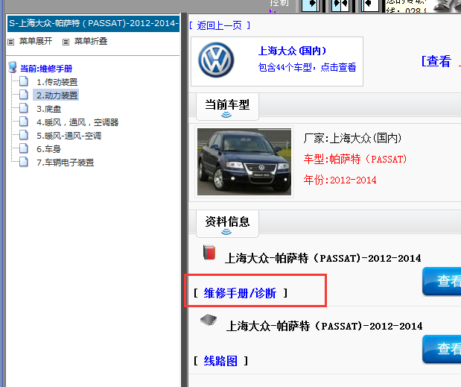461x387 pixels.
Task: Click the page icon next to 5.暖风-通风-空调
Action: [x=24, y=135]
